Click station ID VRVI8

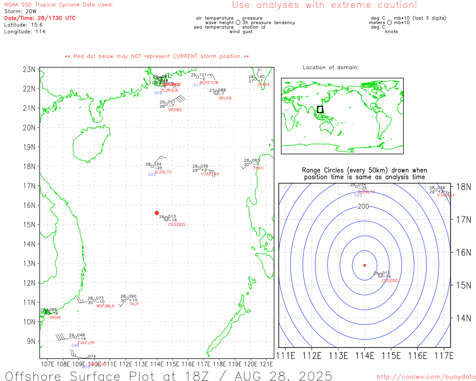55,318
